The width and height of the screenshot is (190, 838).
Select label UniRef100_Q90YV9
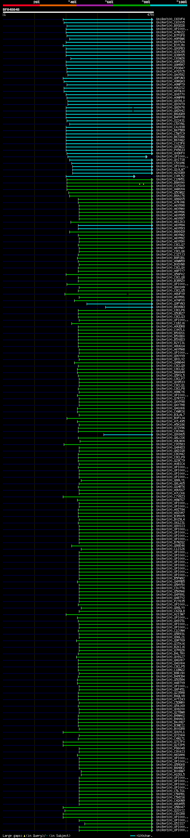pos(170,356)
